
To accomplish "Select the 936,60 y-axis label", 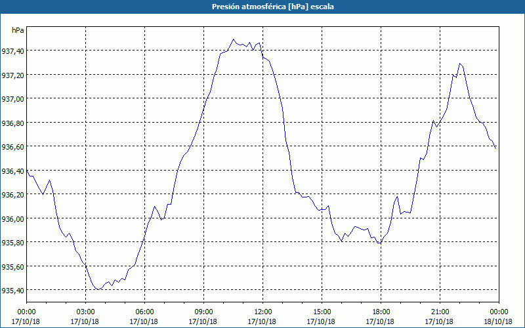I will tap(12, 147).
